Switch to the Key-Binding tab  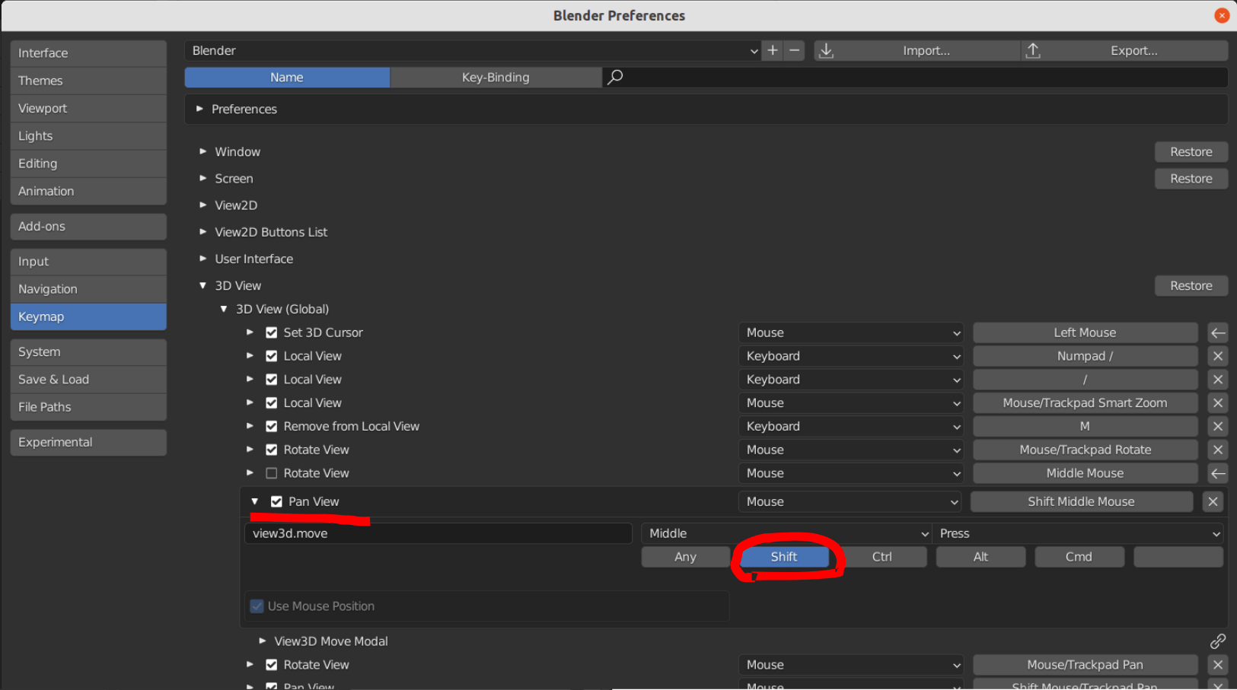tap(496, 77)
